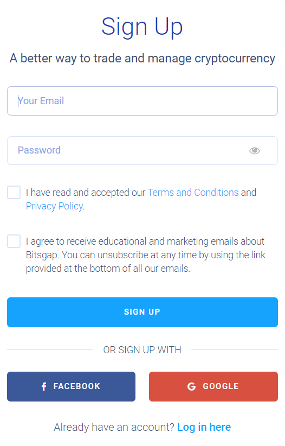Click the "I agree to receive" consent label text
The width and height of the screenshot is (285, 446).
coord(145,255)
